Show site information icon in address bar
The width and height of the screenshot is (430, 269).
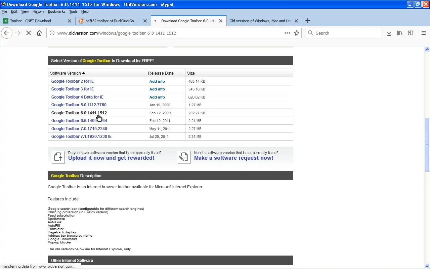coord(52,33)
